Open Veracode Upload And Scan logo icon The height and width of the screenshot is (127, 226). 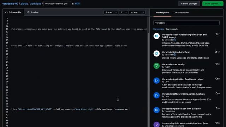tap(156, 54)
